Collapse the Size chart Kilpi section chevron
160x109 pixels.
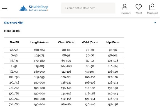(x=155, y=22)
